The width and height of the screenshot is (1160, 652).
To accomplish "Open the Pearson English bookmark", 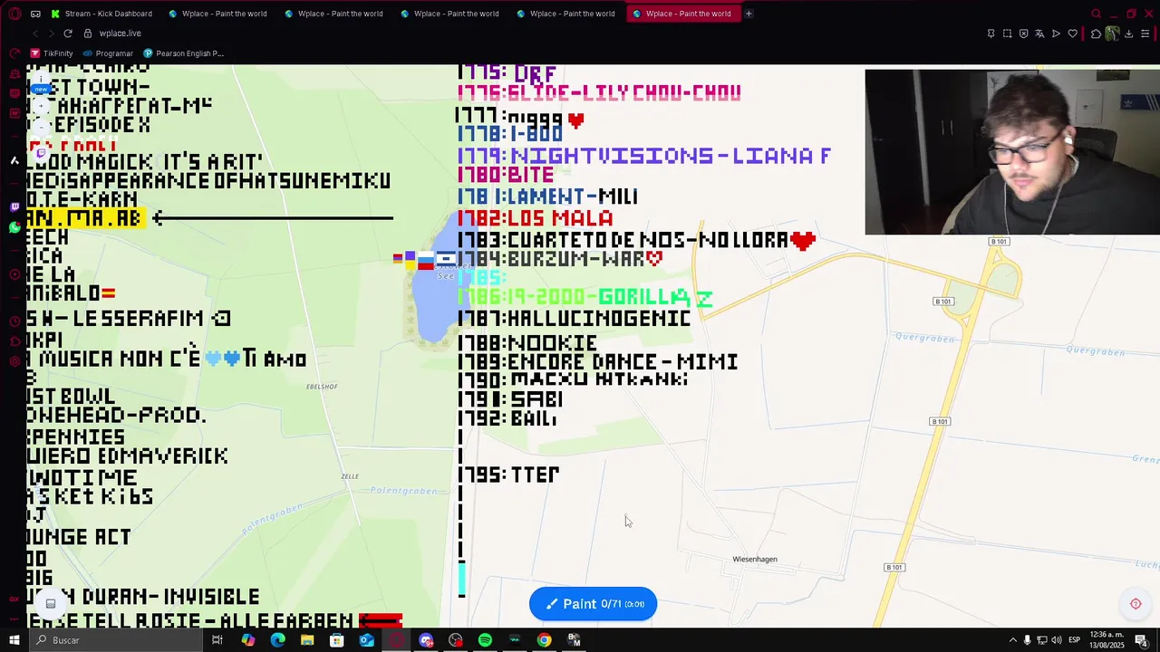I will coord(183,53).
